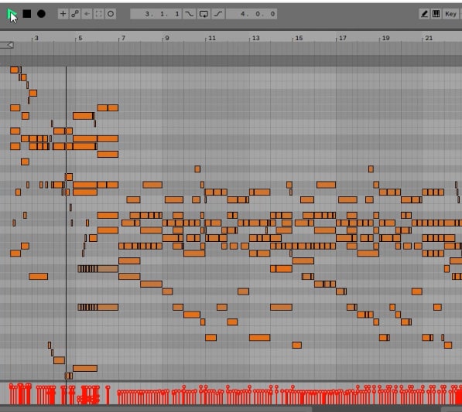Viewport: 462px width, 412px height.
Task: Select the lowest MIDI note in piano roll
Action: click(x=69, y=376)
